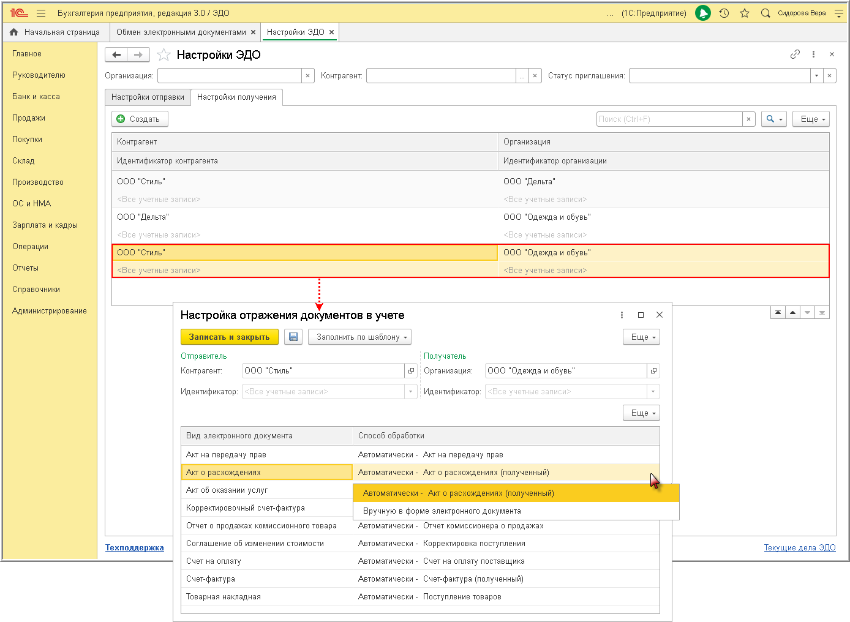Go forward with the right arrow
The image size is (850, 622).
138,55
